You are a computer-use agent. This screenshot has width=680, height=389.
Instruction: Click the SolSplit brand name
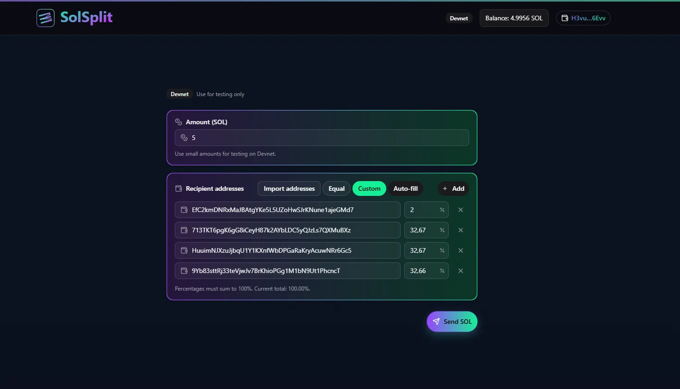[87, 18]
